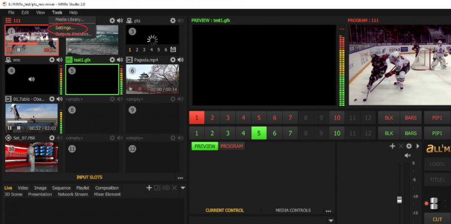The image size is (451, 224).
Task: Click the X remove icon in audio mixer panel
Action: [x=401, y=146]
